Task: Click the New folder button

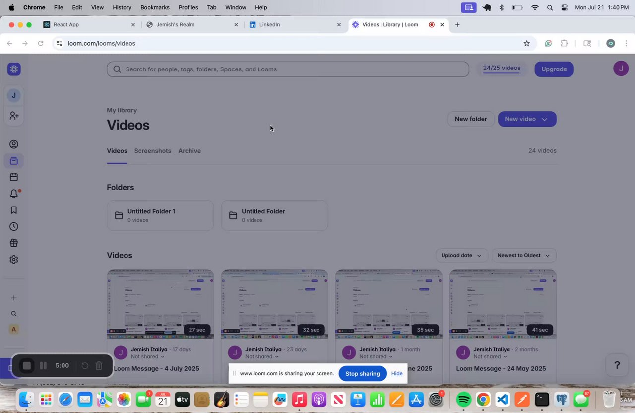Action: pos(471,119)
